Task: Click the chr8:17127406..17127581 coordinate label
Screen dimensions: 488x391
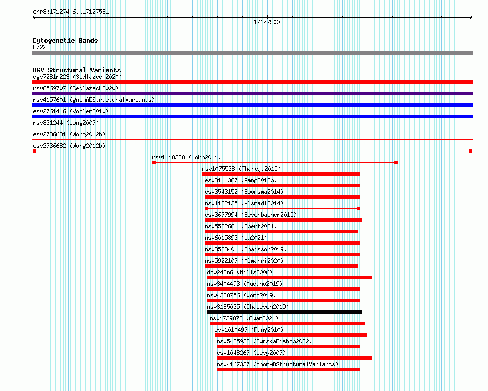Action: (x=71, y=12)
